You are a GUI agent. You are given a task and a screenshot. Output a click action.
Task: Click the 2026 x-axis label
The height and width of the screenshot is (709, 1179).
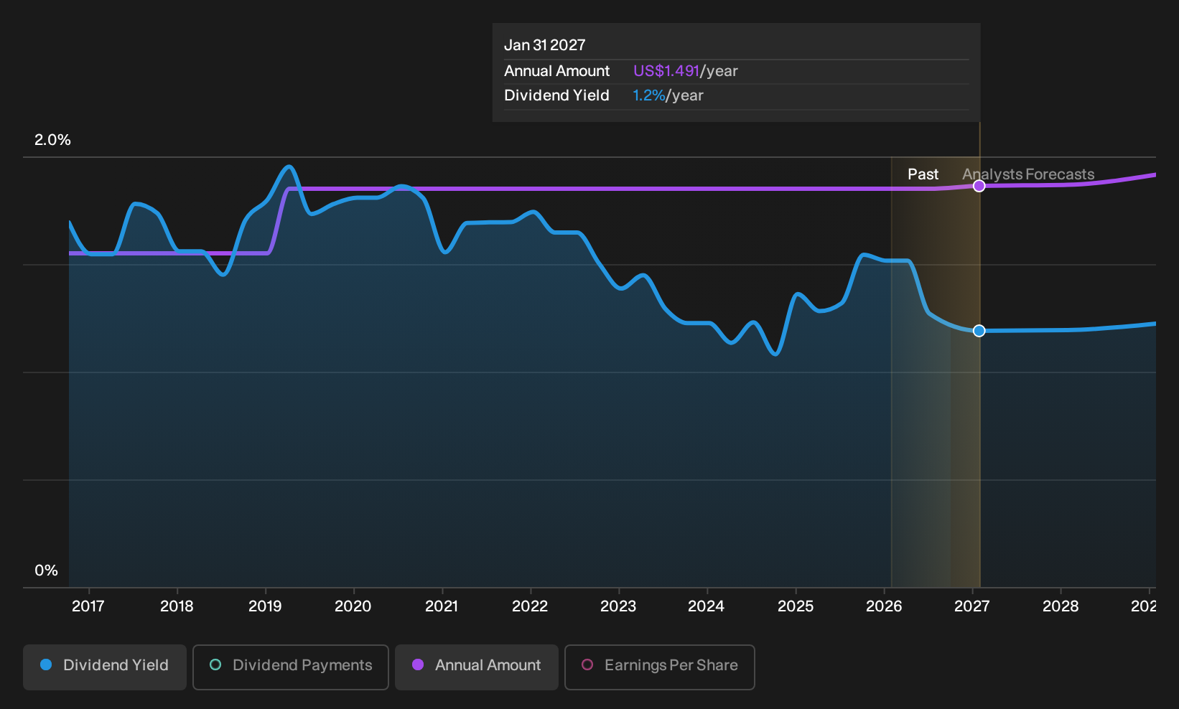click(884, 606)
